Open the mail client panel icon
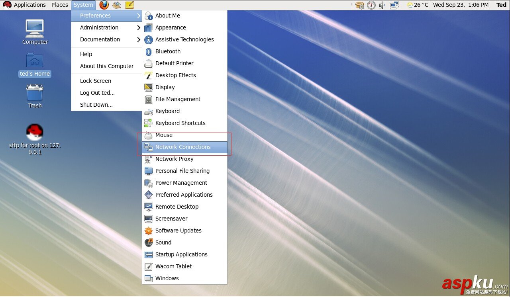The width and height of the screenshot is (510, 297). [x=117, y=5]
